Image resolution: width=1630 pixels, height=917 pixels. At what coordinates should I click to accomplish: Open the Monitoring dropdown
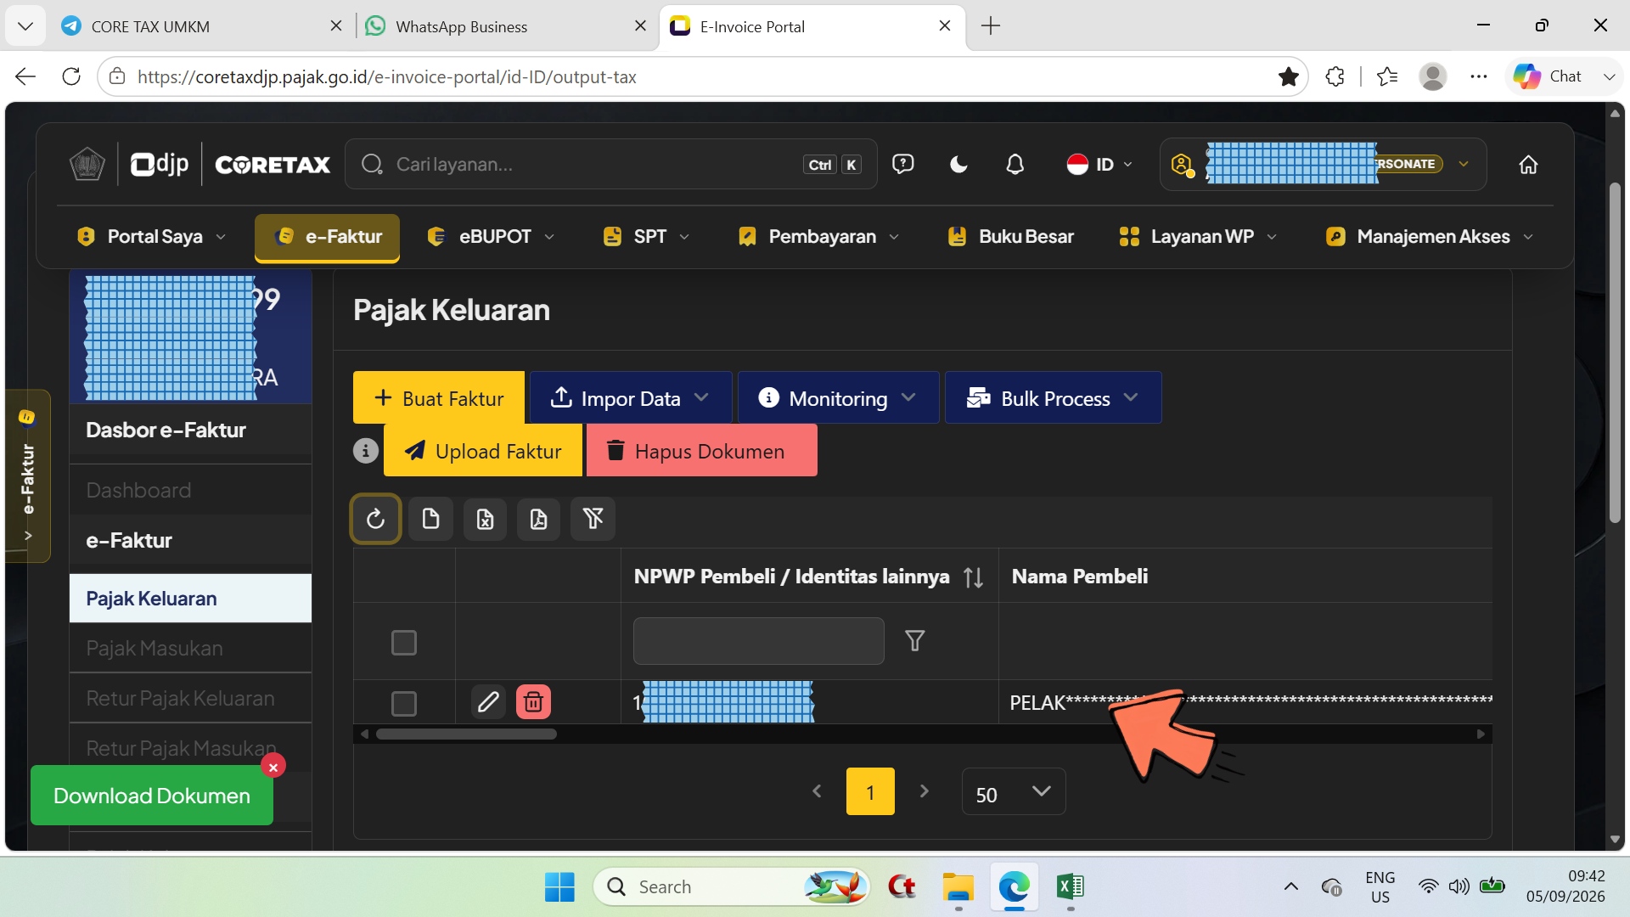pyautogui.click(x=838, y=398)
